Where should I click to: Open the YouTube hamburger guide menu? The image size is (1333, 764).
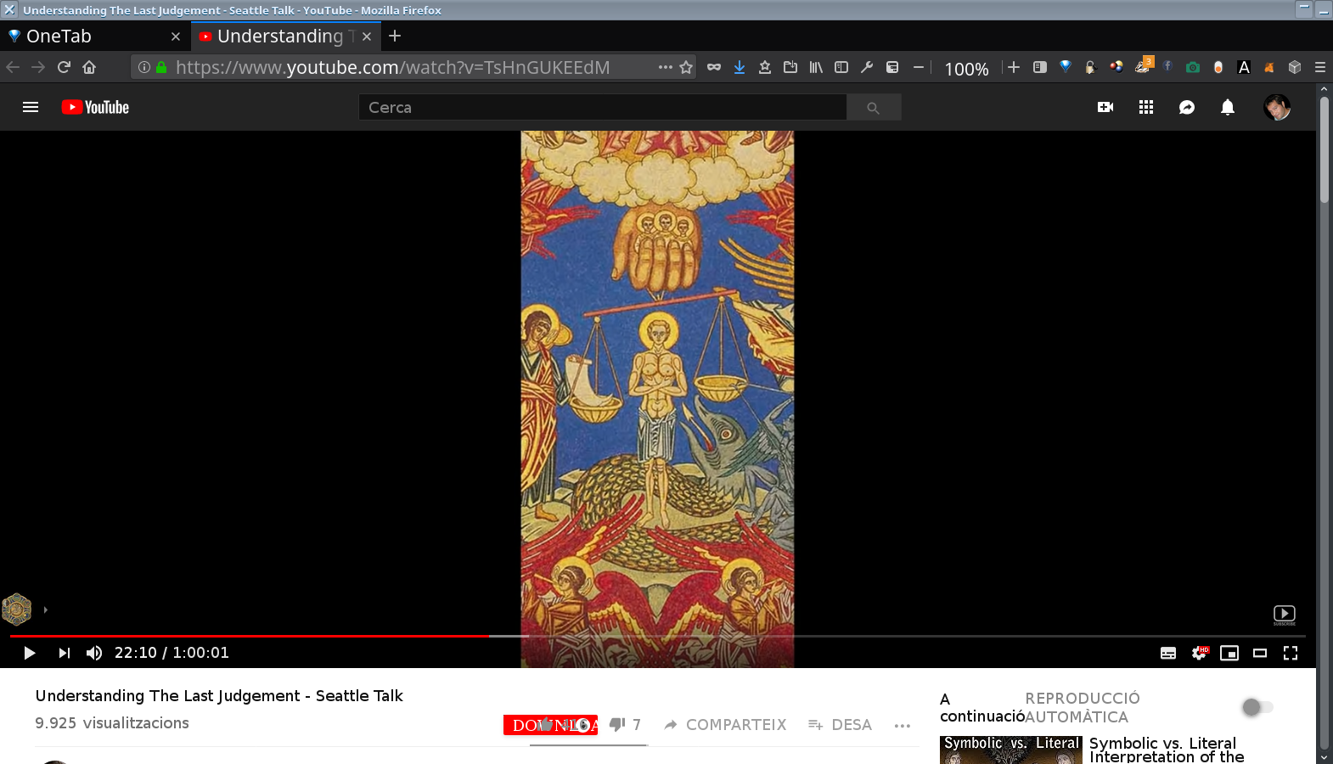click(x=31, y=107)
